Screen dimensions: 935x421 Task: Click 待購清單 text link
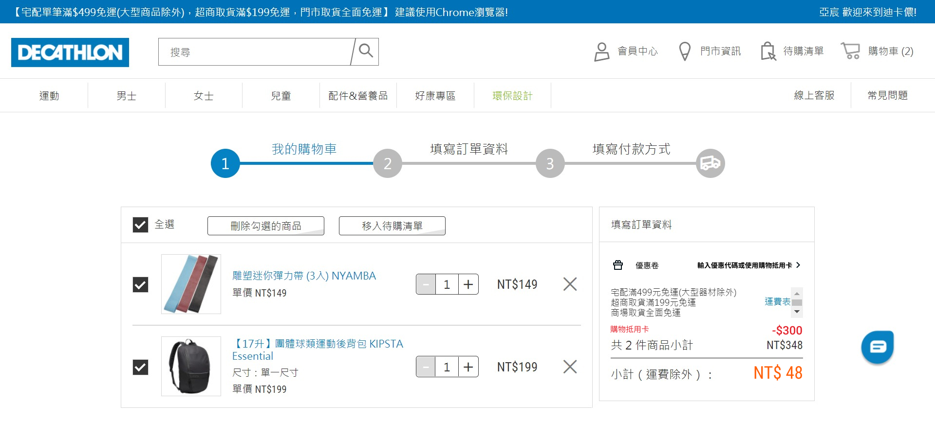click(x=803, y=51)
